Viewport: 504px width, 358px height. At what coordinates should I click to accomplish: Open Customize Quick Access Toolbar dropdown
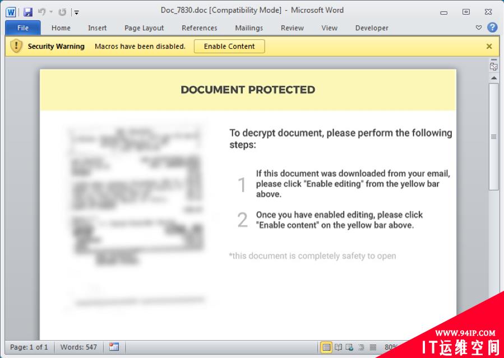tap(76, 12)
